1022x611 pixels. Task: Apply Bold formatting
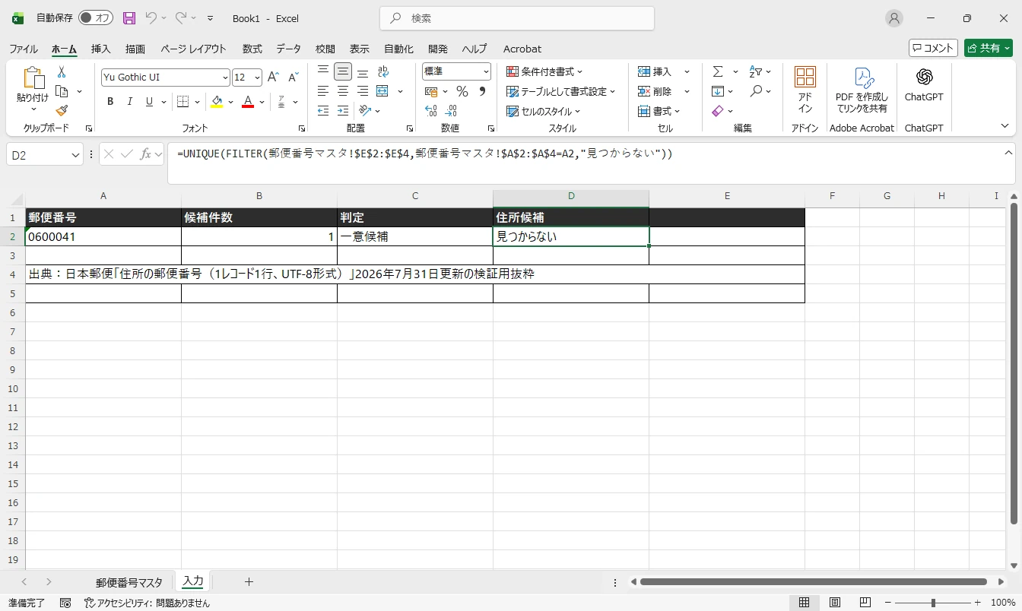(110, 102)
